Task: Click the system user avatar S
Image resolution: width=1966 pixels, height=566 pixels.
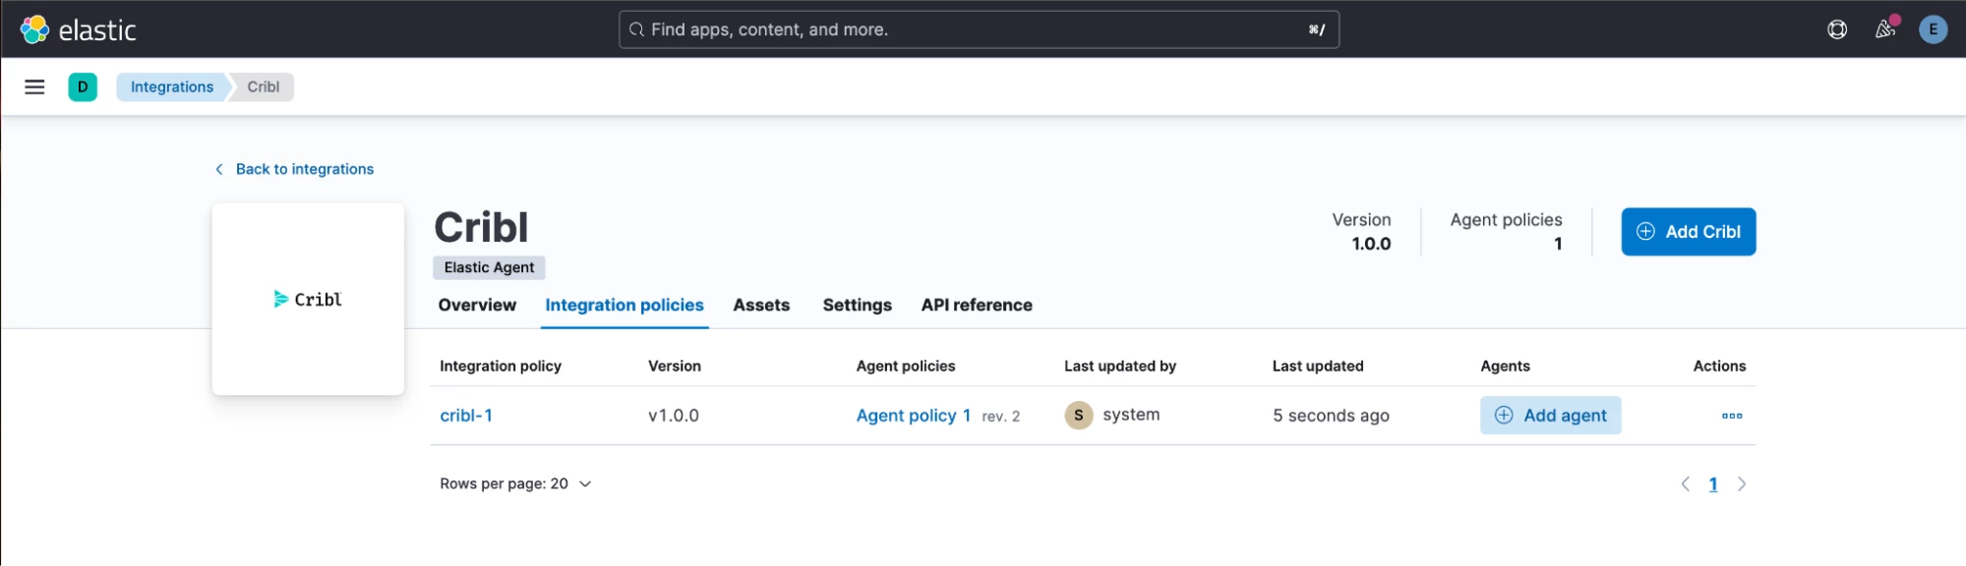Action: 1079,416
